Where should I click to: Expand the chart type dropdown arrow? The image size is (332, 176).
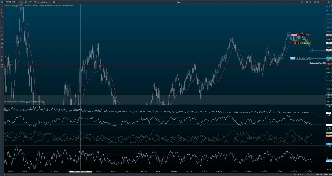click(x=28, y=2)
